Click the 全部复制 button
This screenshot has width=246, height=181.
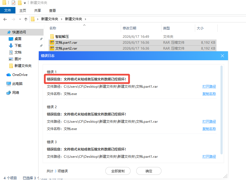(118, 171)
